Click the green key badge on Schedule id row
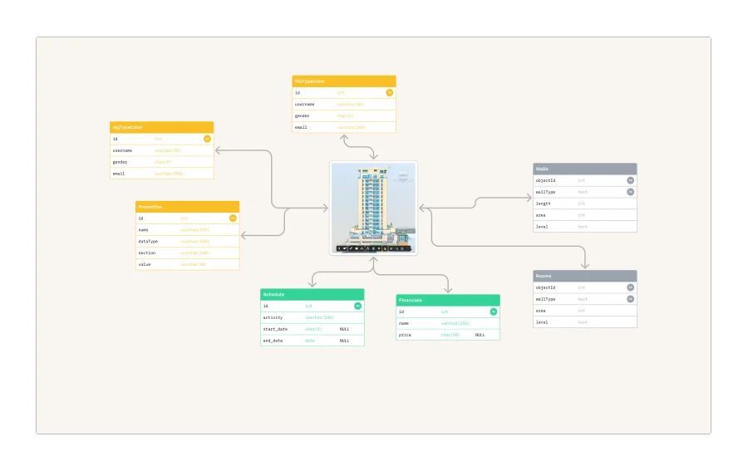 coord(357,306)
